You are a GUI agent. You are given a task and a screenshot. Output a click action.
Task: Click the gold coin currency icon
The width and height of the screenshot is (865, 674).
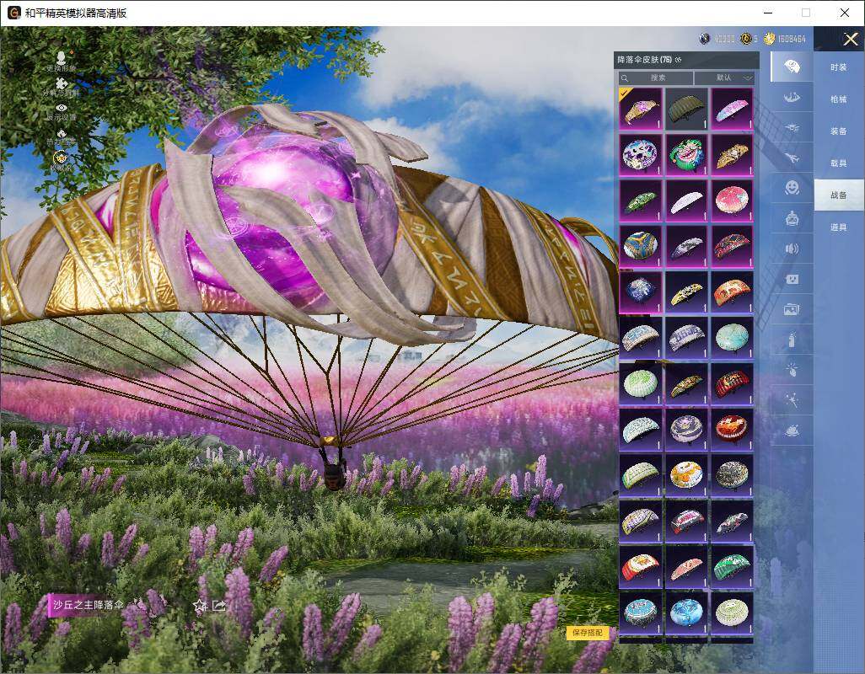pyautogui.click(x=769, y=39)
